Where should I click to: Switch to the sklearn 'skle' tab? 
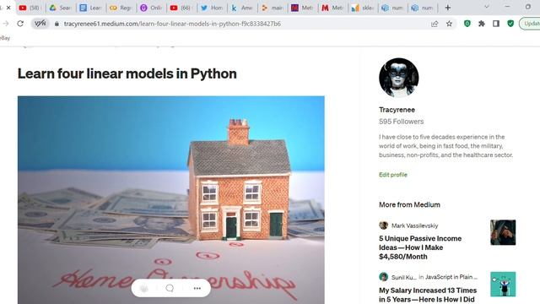tap(363, 8)
